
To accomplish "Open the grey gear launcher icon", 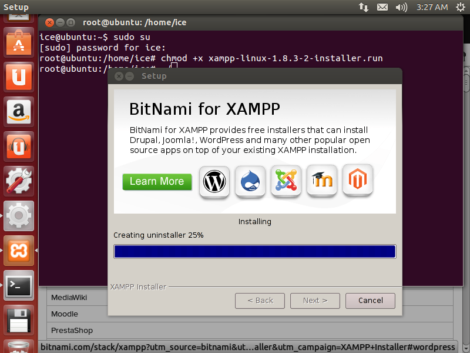I will [19, 216].
